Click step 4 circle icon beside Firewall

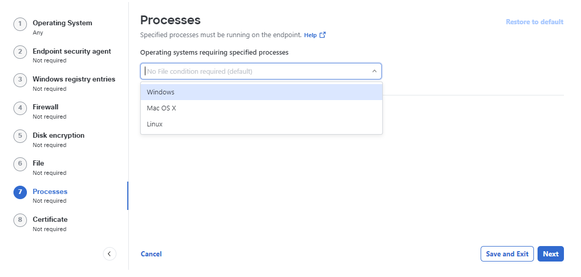click(x=20, y=108)
